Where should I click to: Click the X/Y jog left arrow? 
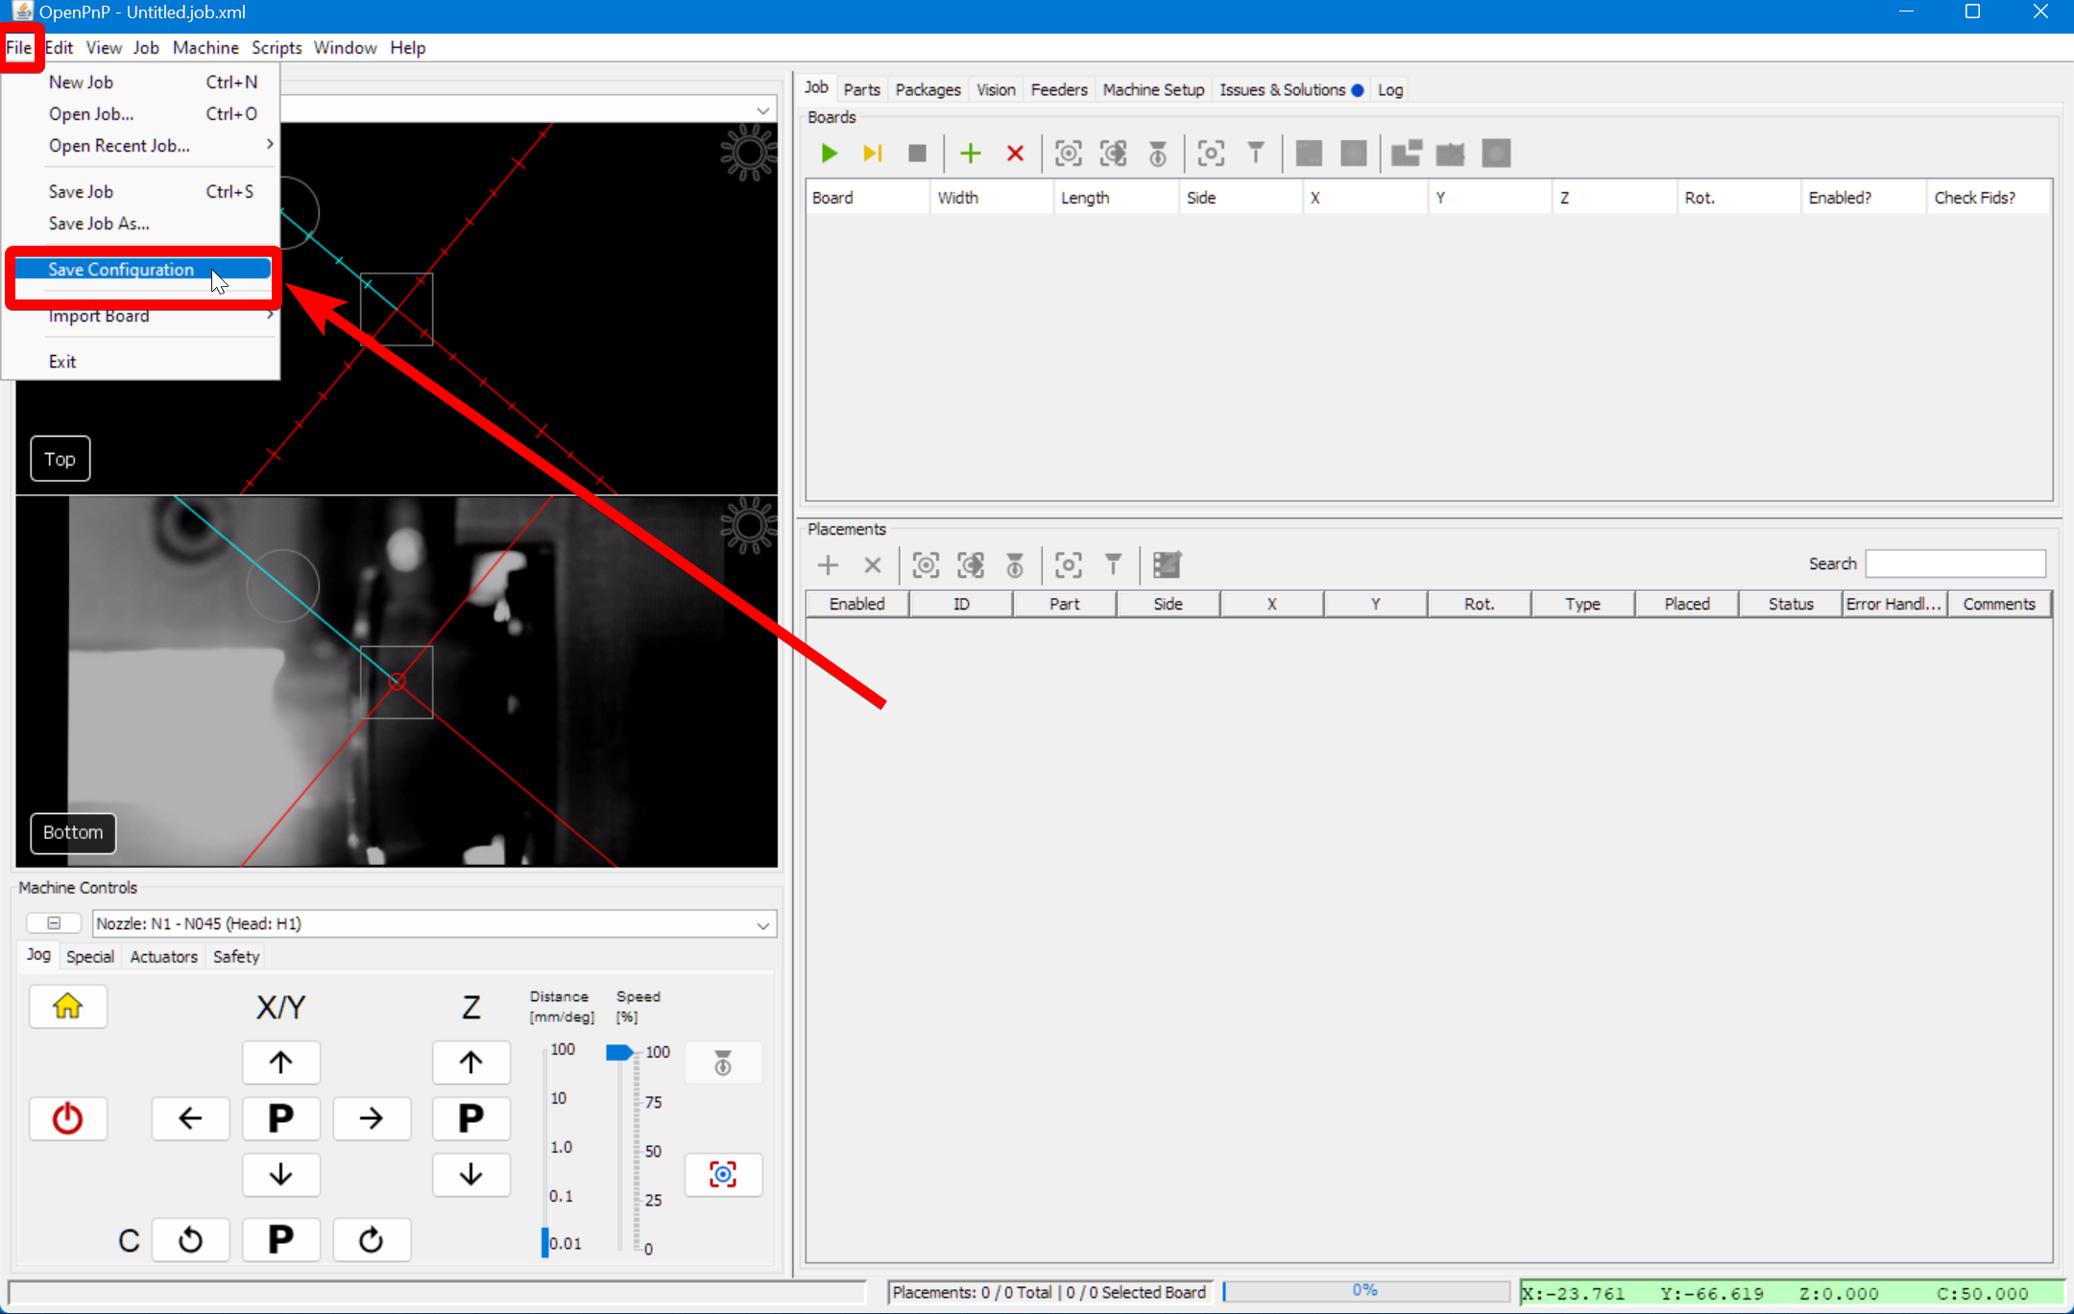(191, 1119)
